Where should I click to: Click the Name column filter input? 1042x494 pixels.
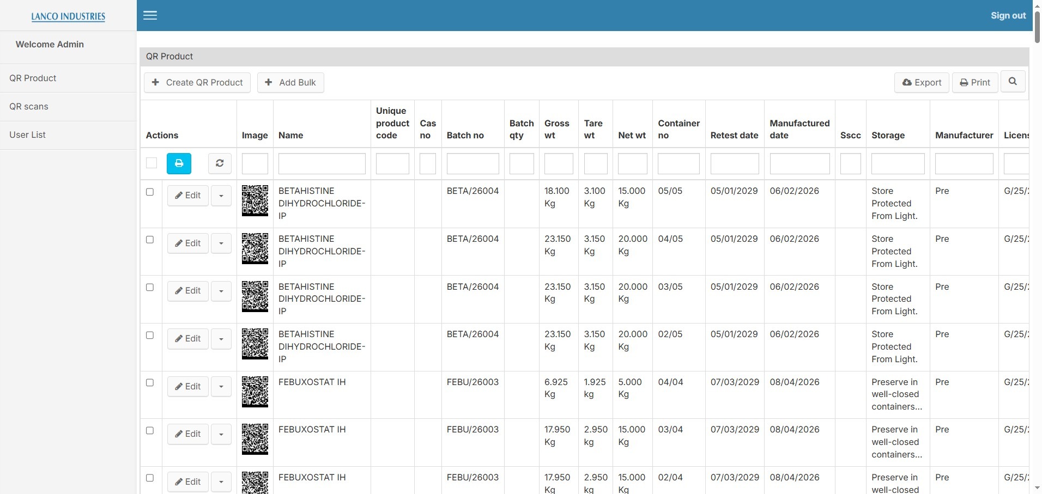pyautogui.click(x=322, y=163)
